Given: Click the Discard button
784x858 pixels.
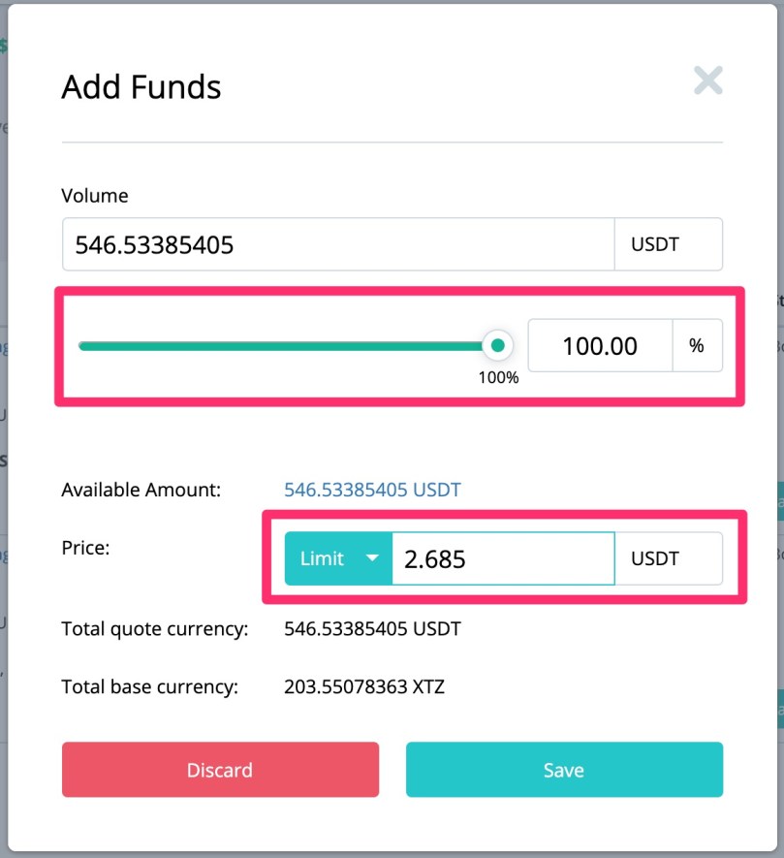Looking at the screenshot, I should (219, 770).
